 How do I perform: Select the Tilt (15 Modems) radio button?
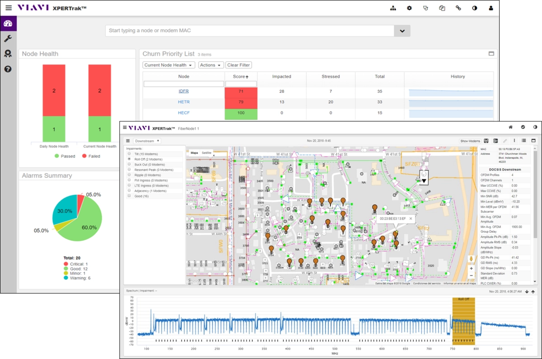[130, 154]
